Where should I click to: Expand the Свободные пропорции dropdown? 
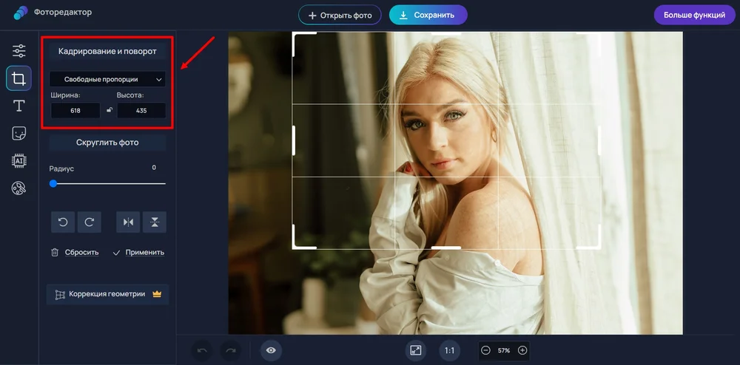[x=107, y=79]
